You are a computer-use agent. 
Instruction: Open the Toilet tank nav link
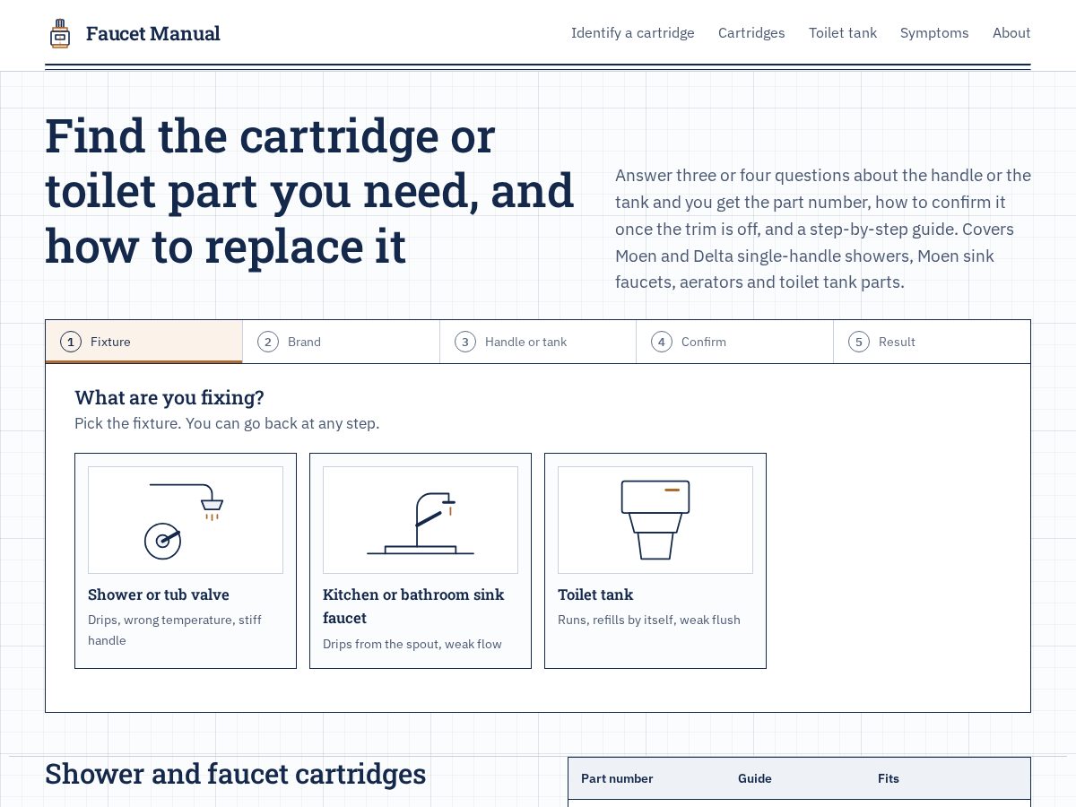point(843,33)
